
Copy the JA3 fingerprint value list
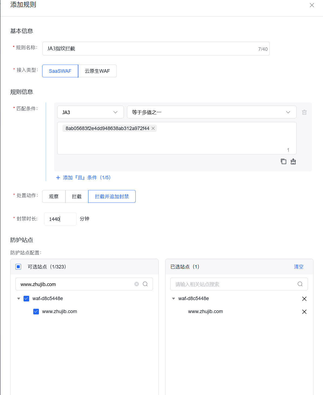coord(283,161)
